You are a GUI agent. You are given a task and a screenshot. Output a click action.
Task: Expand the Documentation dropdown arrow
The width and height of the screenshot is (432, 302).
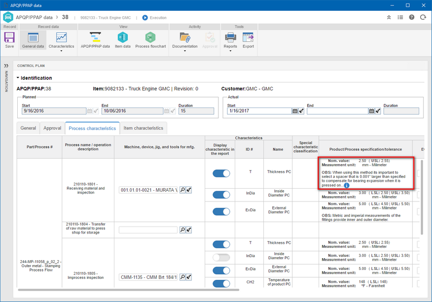pyautogui.click(x=185, y=51)
